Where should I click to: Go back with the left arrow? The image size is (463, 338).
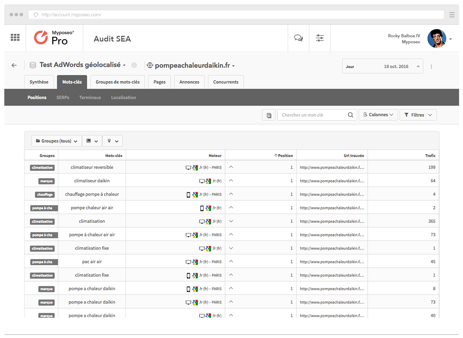pyautogui.click(x=14, y=65)
